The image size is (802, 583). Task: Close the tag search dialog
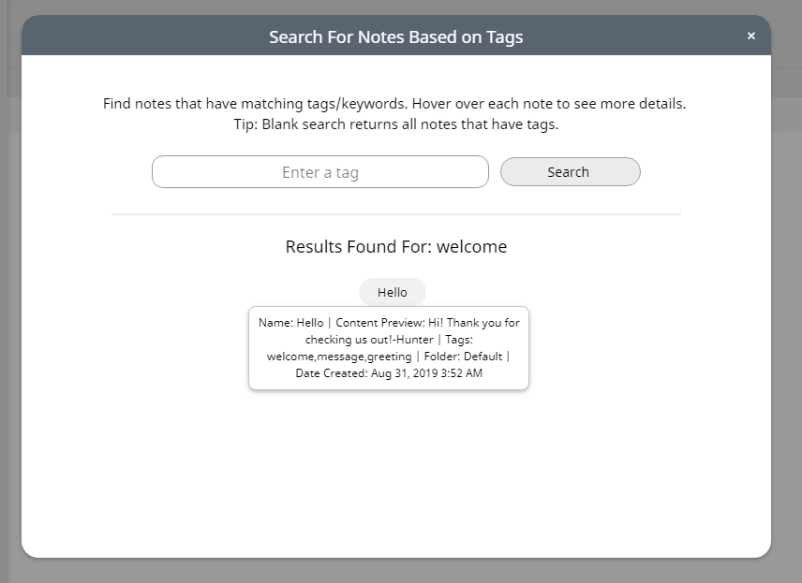750,36
